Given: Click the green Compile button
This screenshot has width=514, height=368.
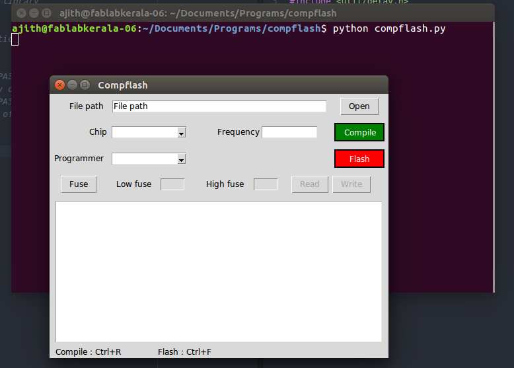Looking at the screenshot, I should click(359, 132).
